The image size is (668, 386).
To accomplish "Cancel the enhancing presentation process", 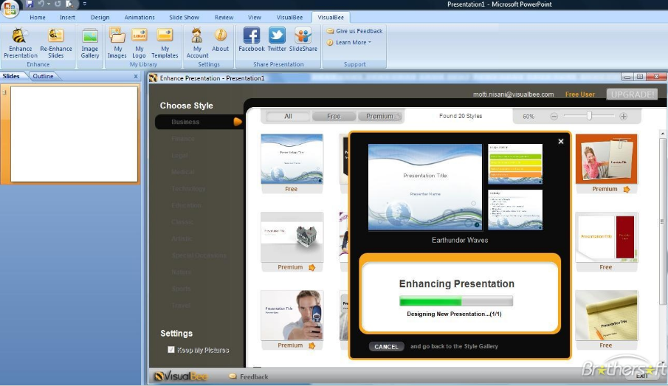I will pyautogui.click(x=386, y=346).
